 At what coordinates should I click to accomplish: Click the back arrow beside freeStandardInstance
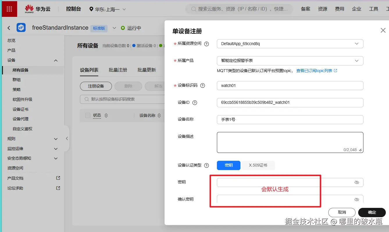9,28
